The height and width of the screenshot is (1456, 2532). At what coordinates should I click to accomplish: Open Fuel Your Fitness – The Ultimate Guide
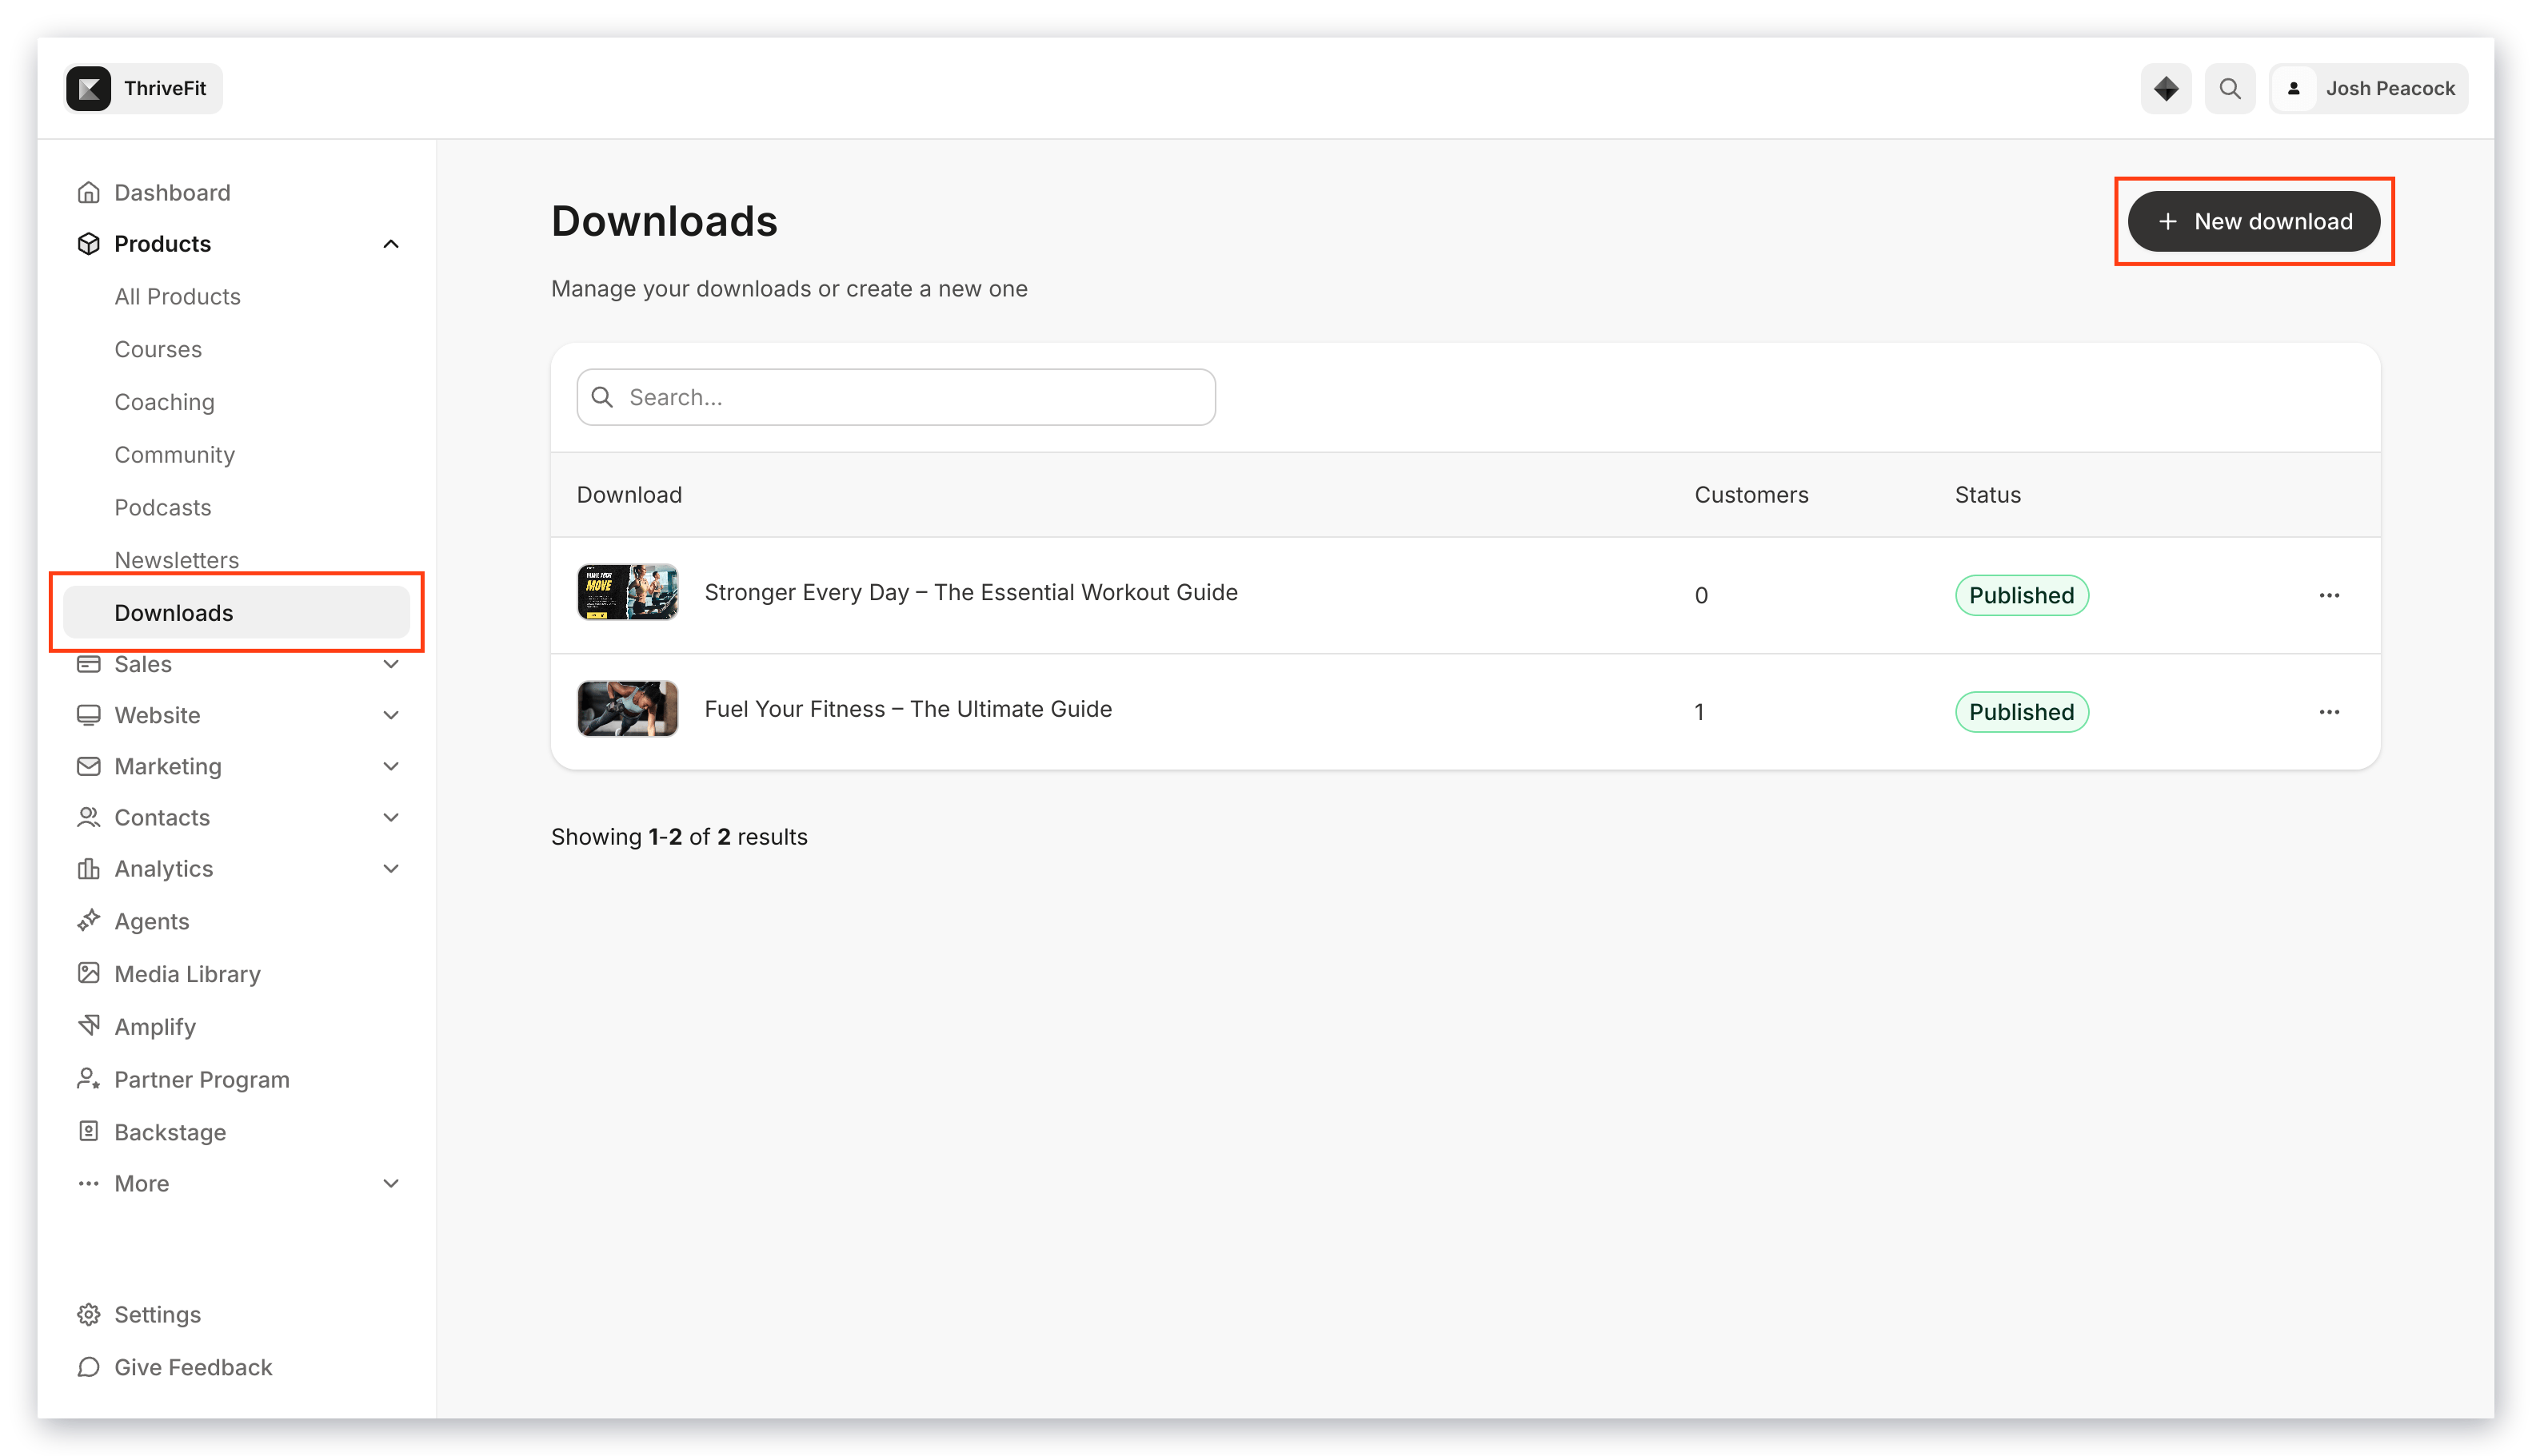tap(908, 709)
